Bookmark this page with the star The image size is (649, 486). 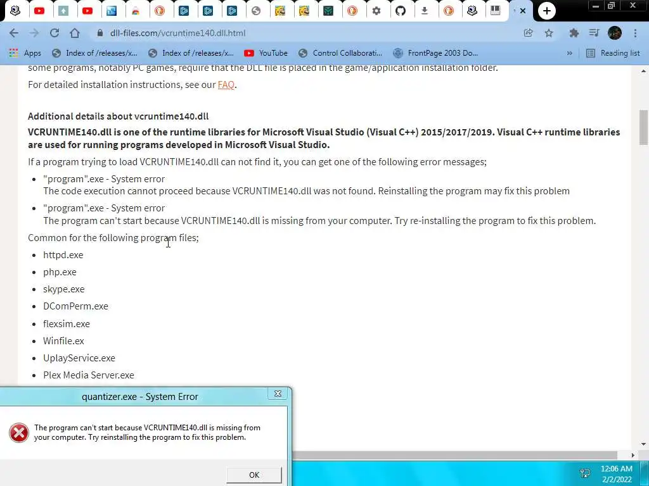pyautogui.click(x=549, y=33)
